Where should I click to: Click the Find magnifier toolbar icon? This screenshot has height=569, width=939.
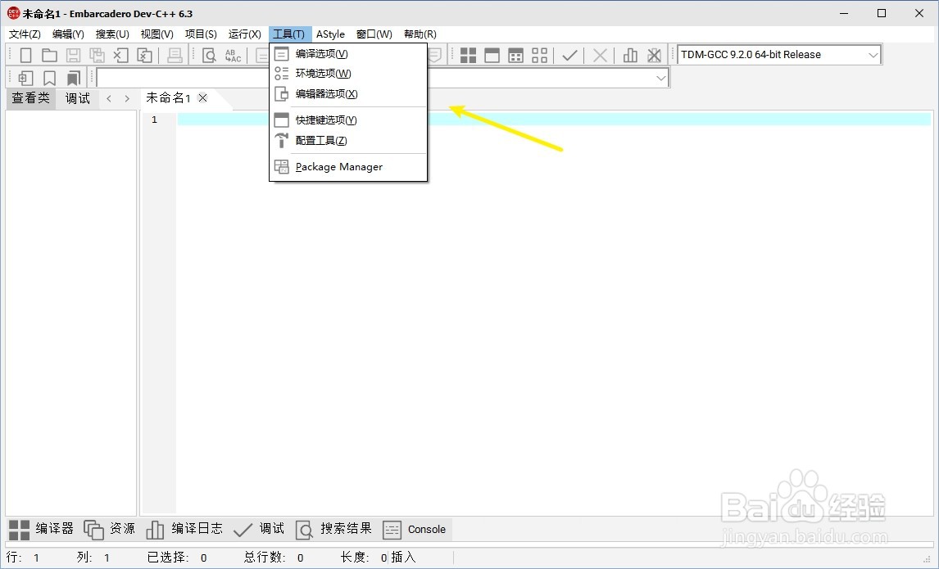(x=209, y=56)
